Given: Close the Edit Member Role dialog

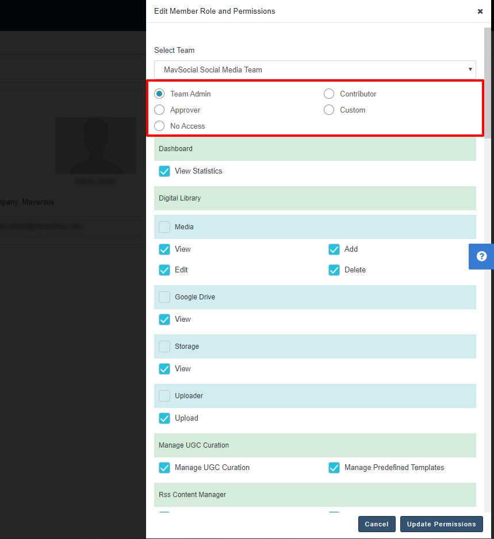Looking at the screenshot, I should click(x=480, y=11).
